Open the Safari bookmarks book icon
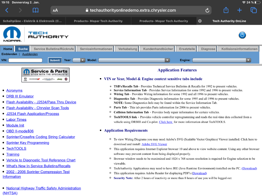Viewport: 262px width, 196px height. point(35,10)
